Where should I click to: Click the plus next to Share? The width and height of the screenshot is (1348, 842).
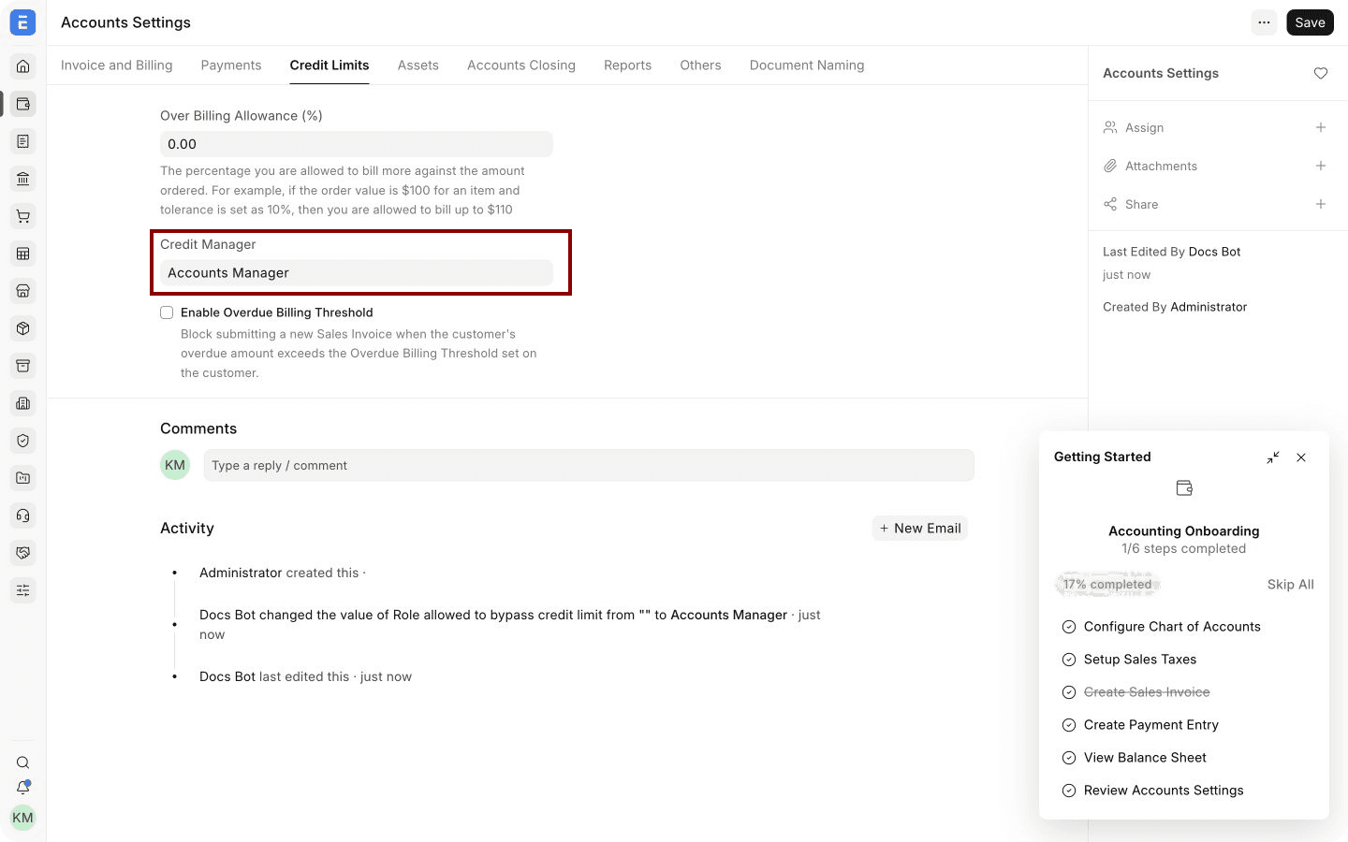(1321, 204)
